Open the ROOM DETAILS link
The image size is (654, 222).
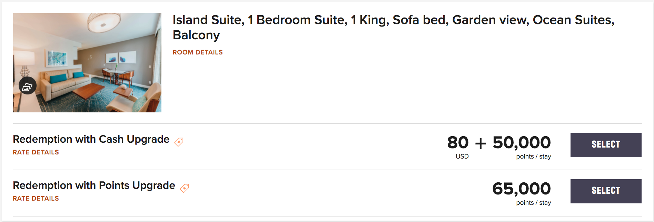pos(197,52)
